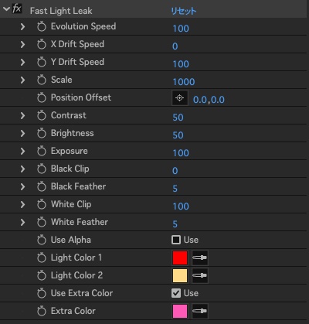
Task: Pick Light Color 1 with the eyedropper
Action: pos(200,257)
